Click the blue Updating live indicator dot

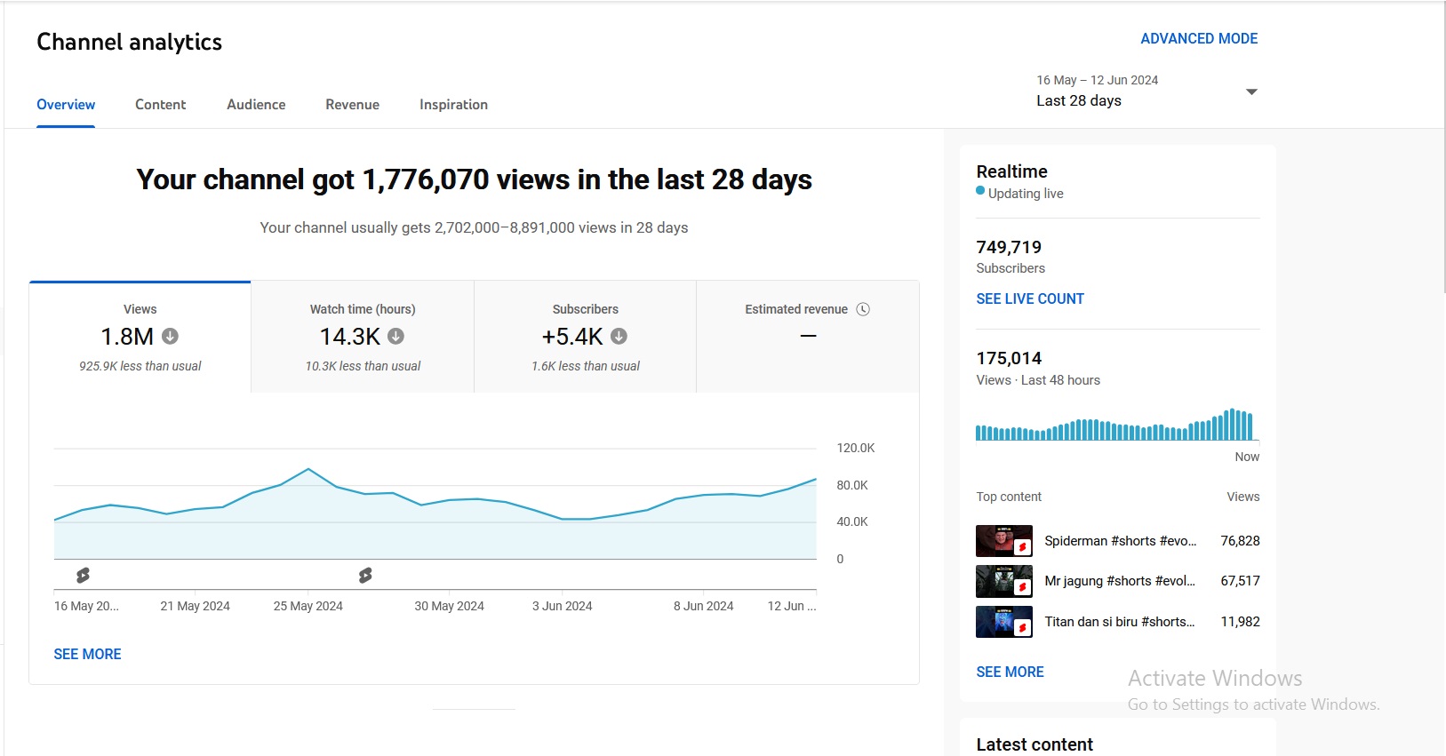[980, 190]
